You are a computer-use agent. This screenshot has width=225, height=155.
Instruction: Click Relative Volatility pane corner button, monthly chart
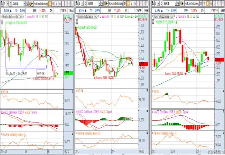point(223,133)
